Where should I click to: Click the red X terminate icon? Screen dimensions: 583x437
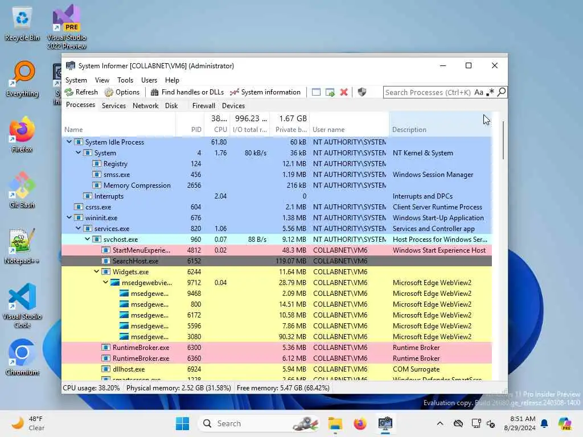344,92
